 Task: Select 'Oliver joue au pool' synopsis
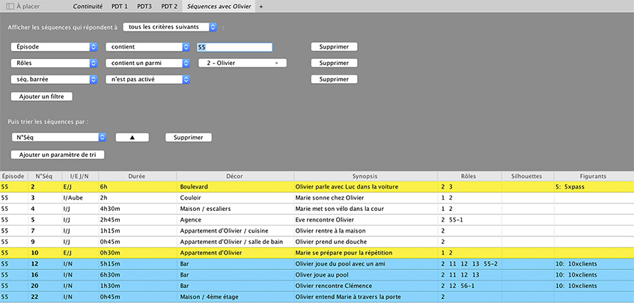(x=321, y=275)
